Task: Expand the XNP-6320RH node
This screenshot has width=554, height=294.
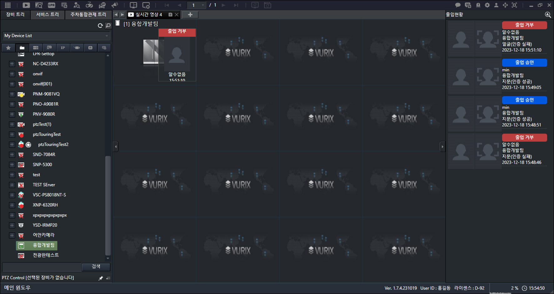Action: point(12,205)
